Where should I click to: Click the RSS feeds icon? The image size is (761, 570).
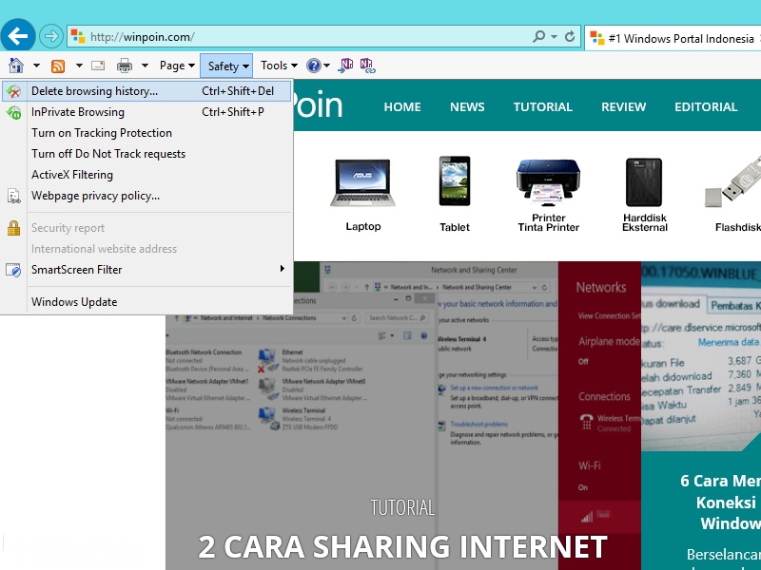point(58,66)
